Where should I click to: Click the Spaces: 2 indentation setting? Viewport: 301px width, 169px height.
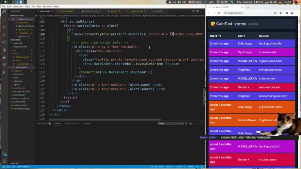coord(169,167)
